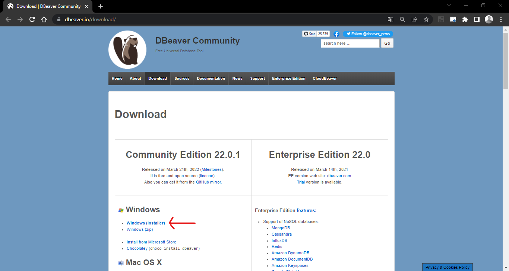Open the MongoDB link
Screen dimensions: 509x271
coord(281,228)
